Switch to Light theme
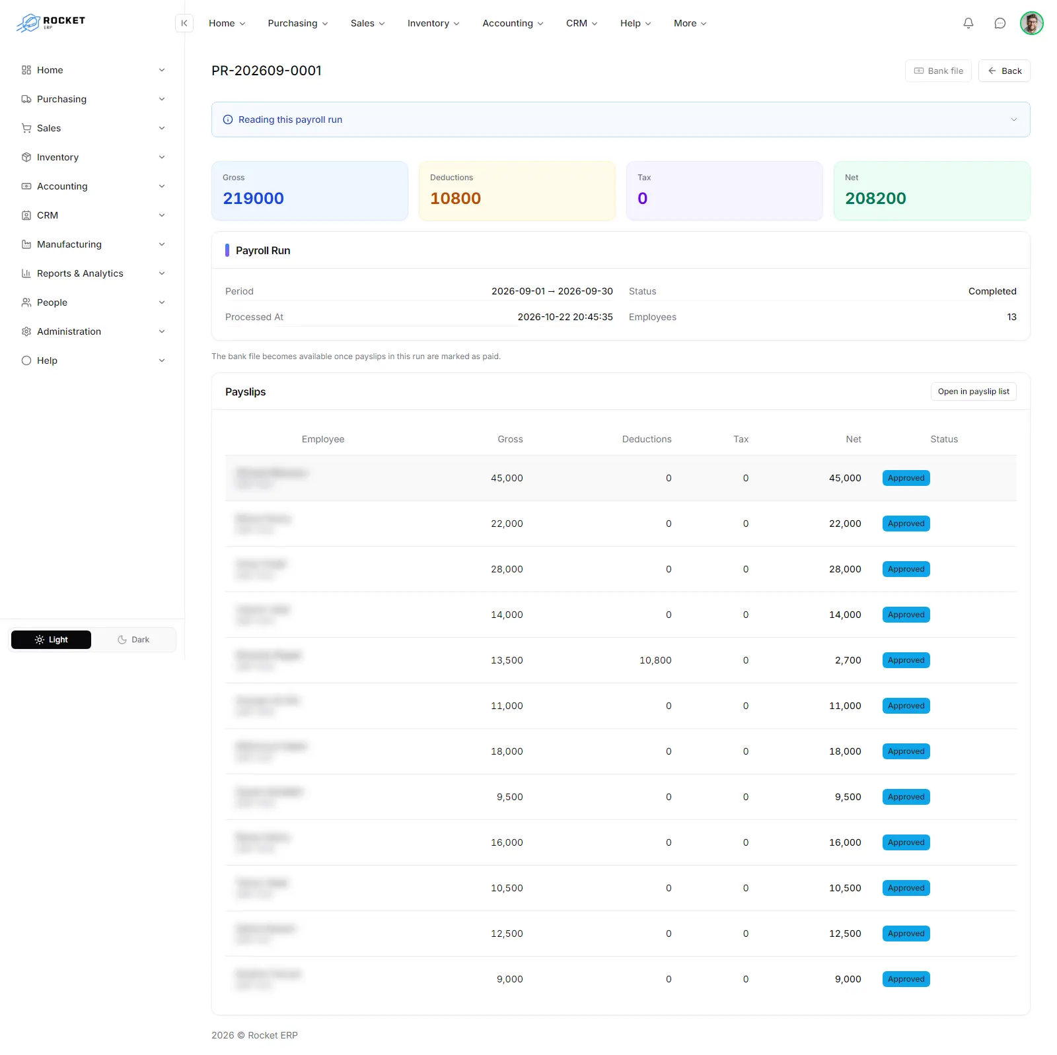Screen dimensions: 1057x1055 coord(51,640)
